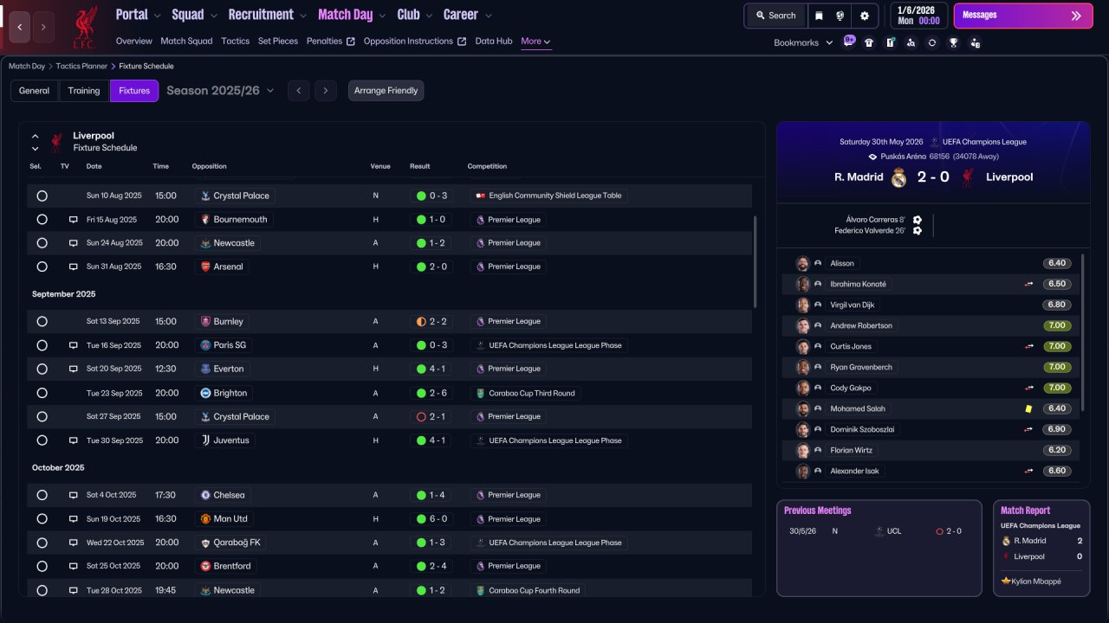Click the Liverpool club crest in header
Image resolution: width=1109 pixels, height=623 pixels.
[85, 26]
